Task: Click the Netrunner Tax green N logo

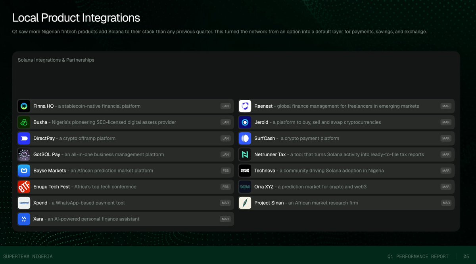Action: click(x=245, y=154)
